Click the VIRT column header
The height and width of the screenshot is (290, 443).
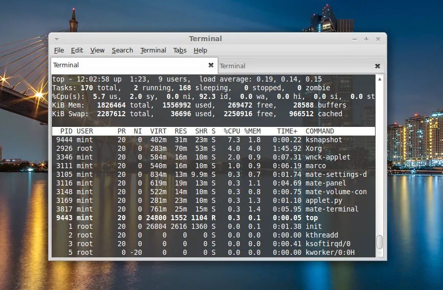(x=158, y=131)
